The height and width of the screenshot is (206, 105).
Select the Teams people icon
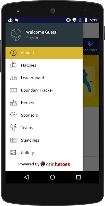click(13, 128)
